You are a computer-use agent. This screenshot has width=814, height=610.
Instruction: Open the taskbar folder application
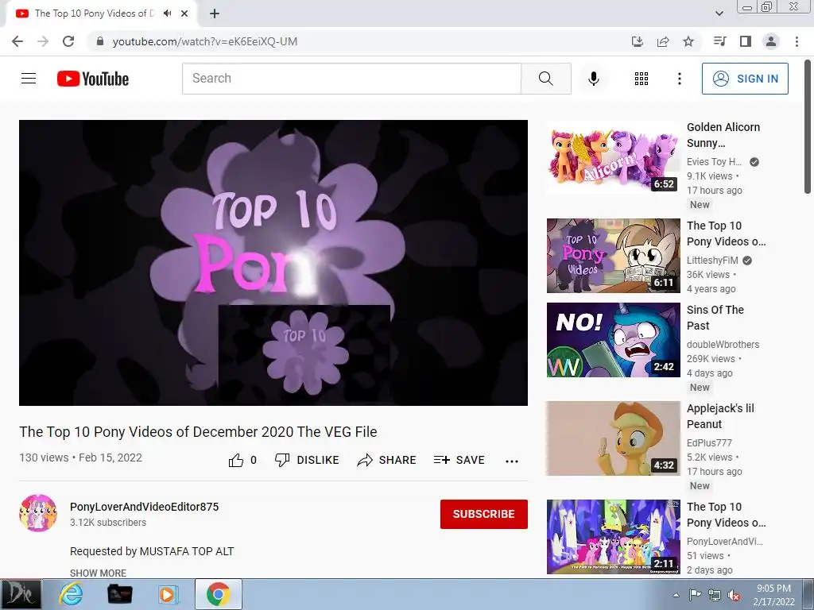point(119,594)
